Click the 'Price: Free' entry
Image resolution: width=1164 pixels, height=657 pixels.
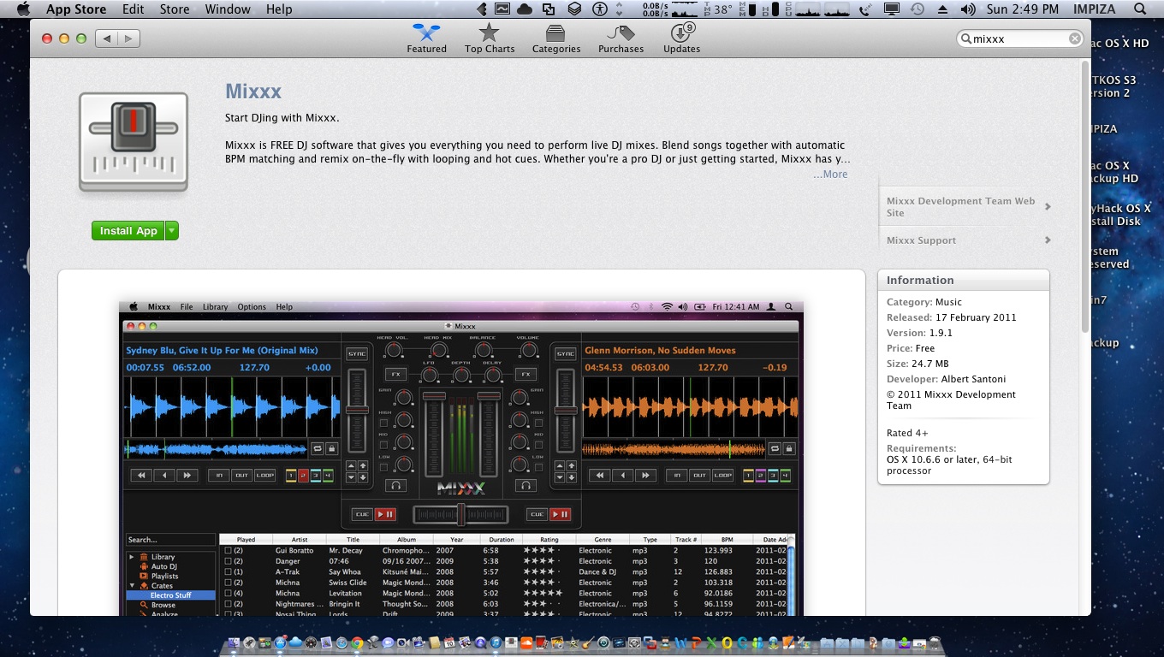(911, 348)
